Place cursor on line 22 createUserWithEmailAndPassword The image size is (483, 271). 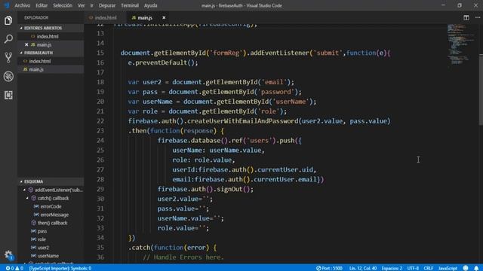pos(243,121)
